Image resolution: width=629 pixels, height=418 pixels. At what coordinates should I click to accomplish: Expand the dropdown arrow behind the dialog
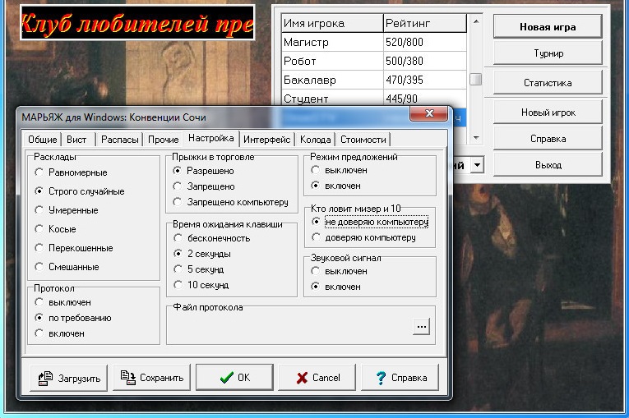click(477, 166)
